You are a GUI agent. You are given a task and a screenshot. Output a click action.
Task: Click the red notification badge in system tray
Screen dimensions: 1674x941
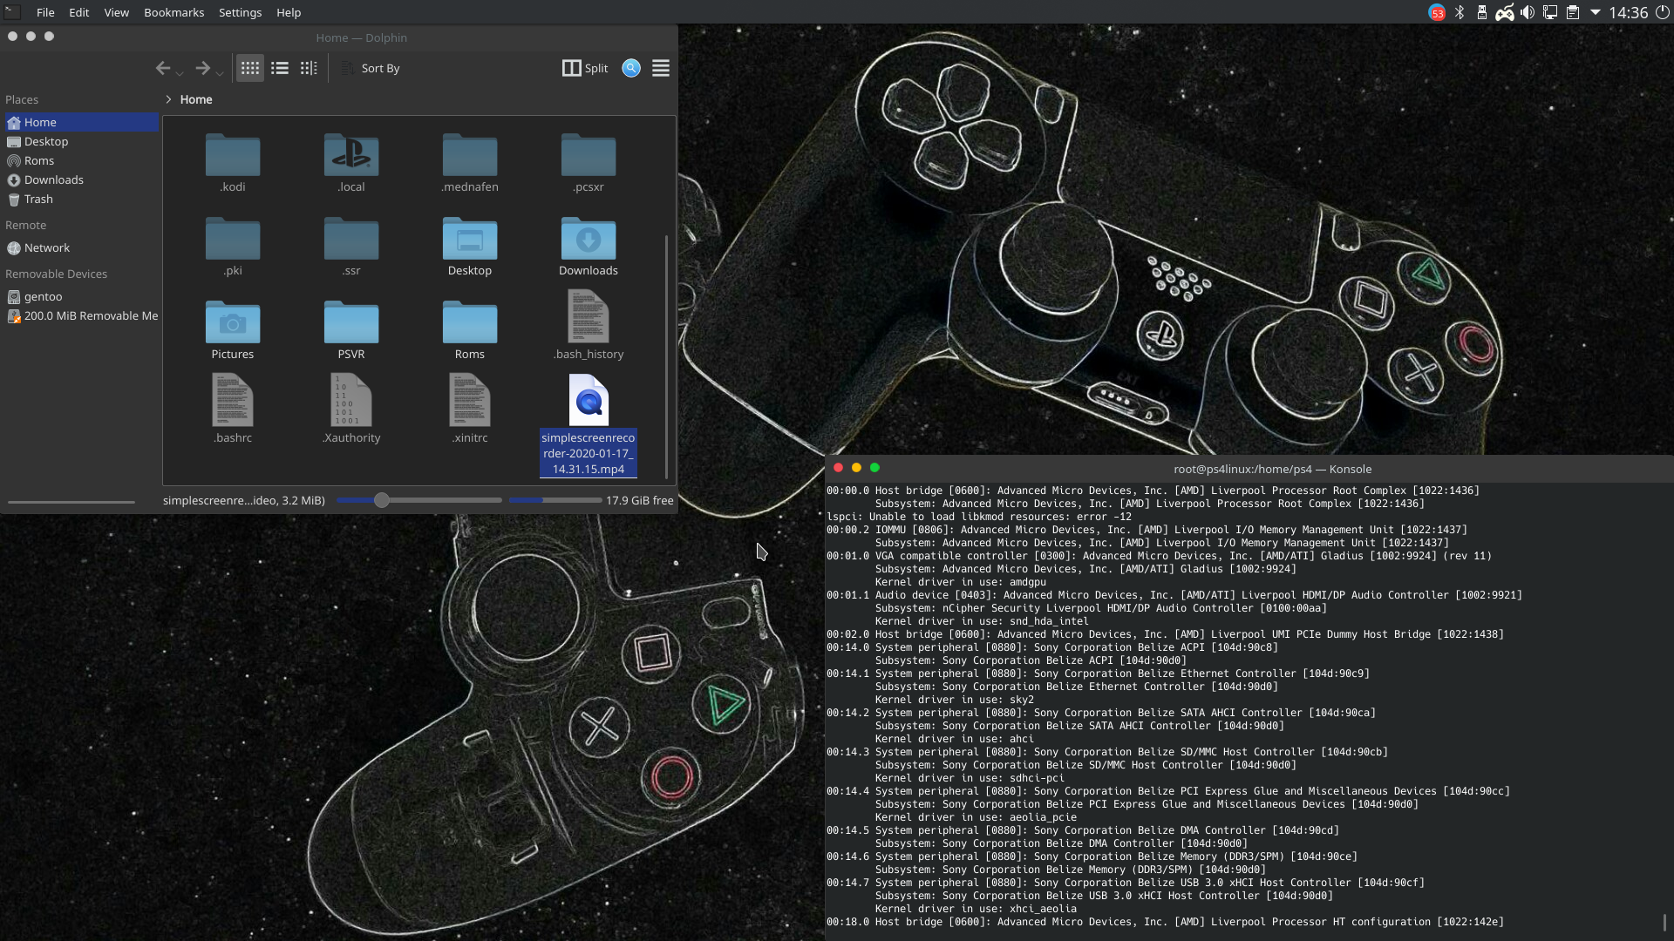tap(1436, 12)
